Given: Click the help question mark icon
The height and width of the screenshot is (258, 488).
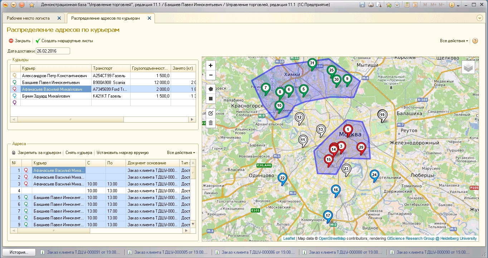Looking at the screenshot, I should tap(475, 41).
